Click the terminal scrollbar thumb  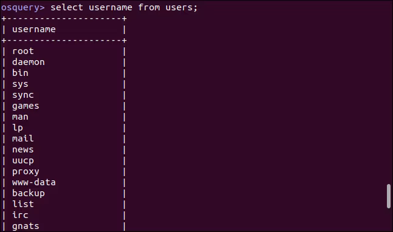point(389,196)
